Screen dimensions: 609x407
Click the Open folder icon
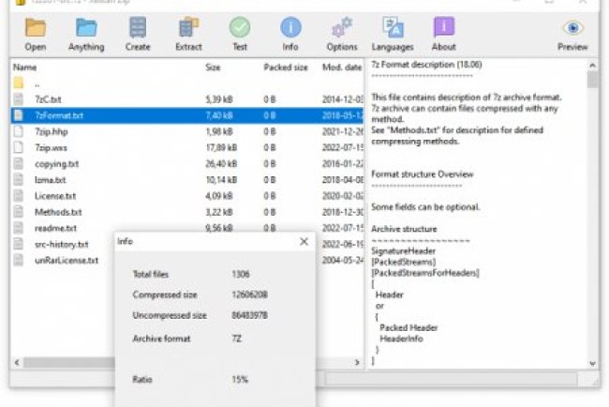pyautogui.click(x=36, y=28)
